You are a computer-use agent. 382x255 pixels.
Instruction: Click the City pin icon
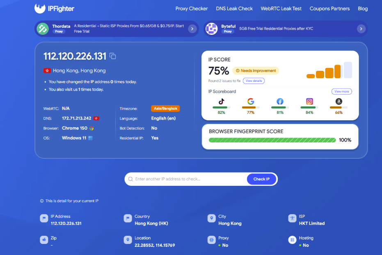[211, 218]
